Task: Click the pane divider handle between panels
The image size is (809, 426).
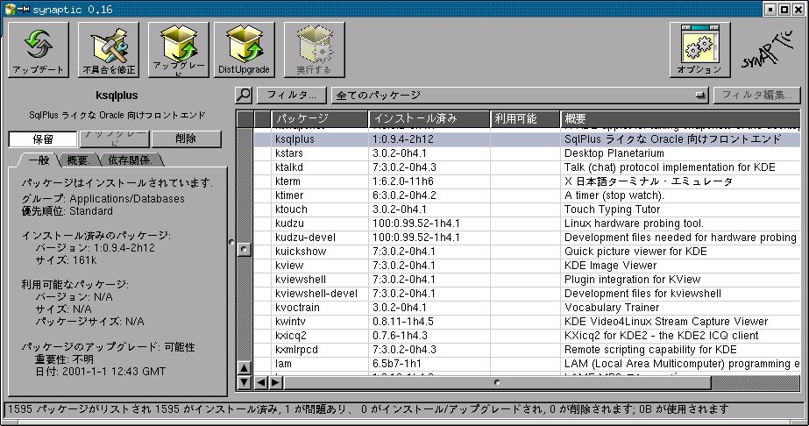Action: tap(231, 241)
